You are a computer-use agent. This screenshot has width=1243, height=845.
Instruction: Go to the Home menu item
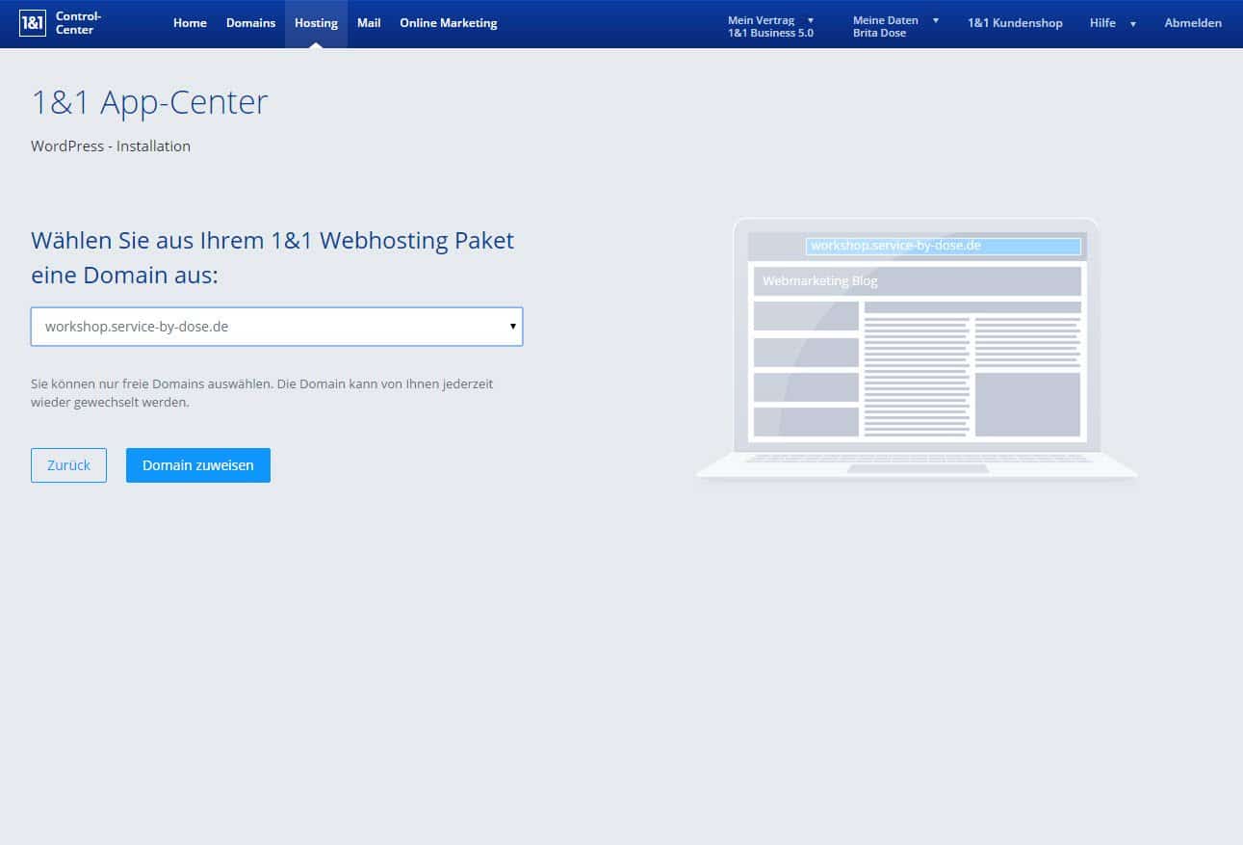tap(190, 23)
